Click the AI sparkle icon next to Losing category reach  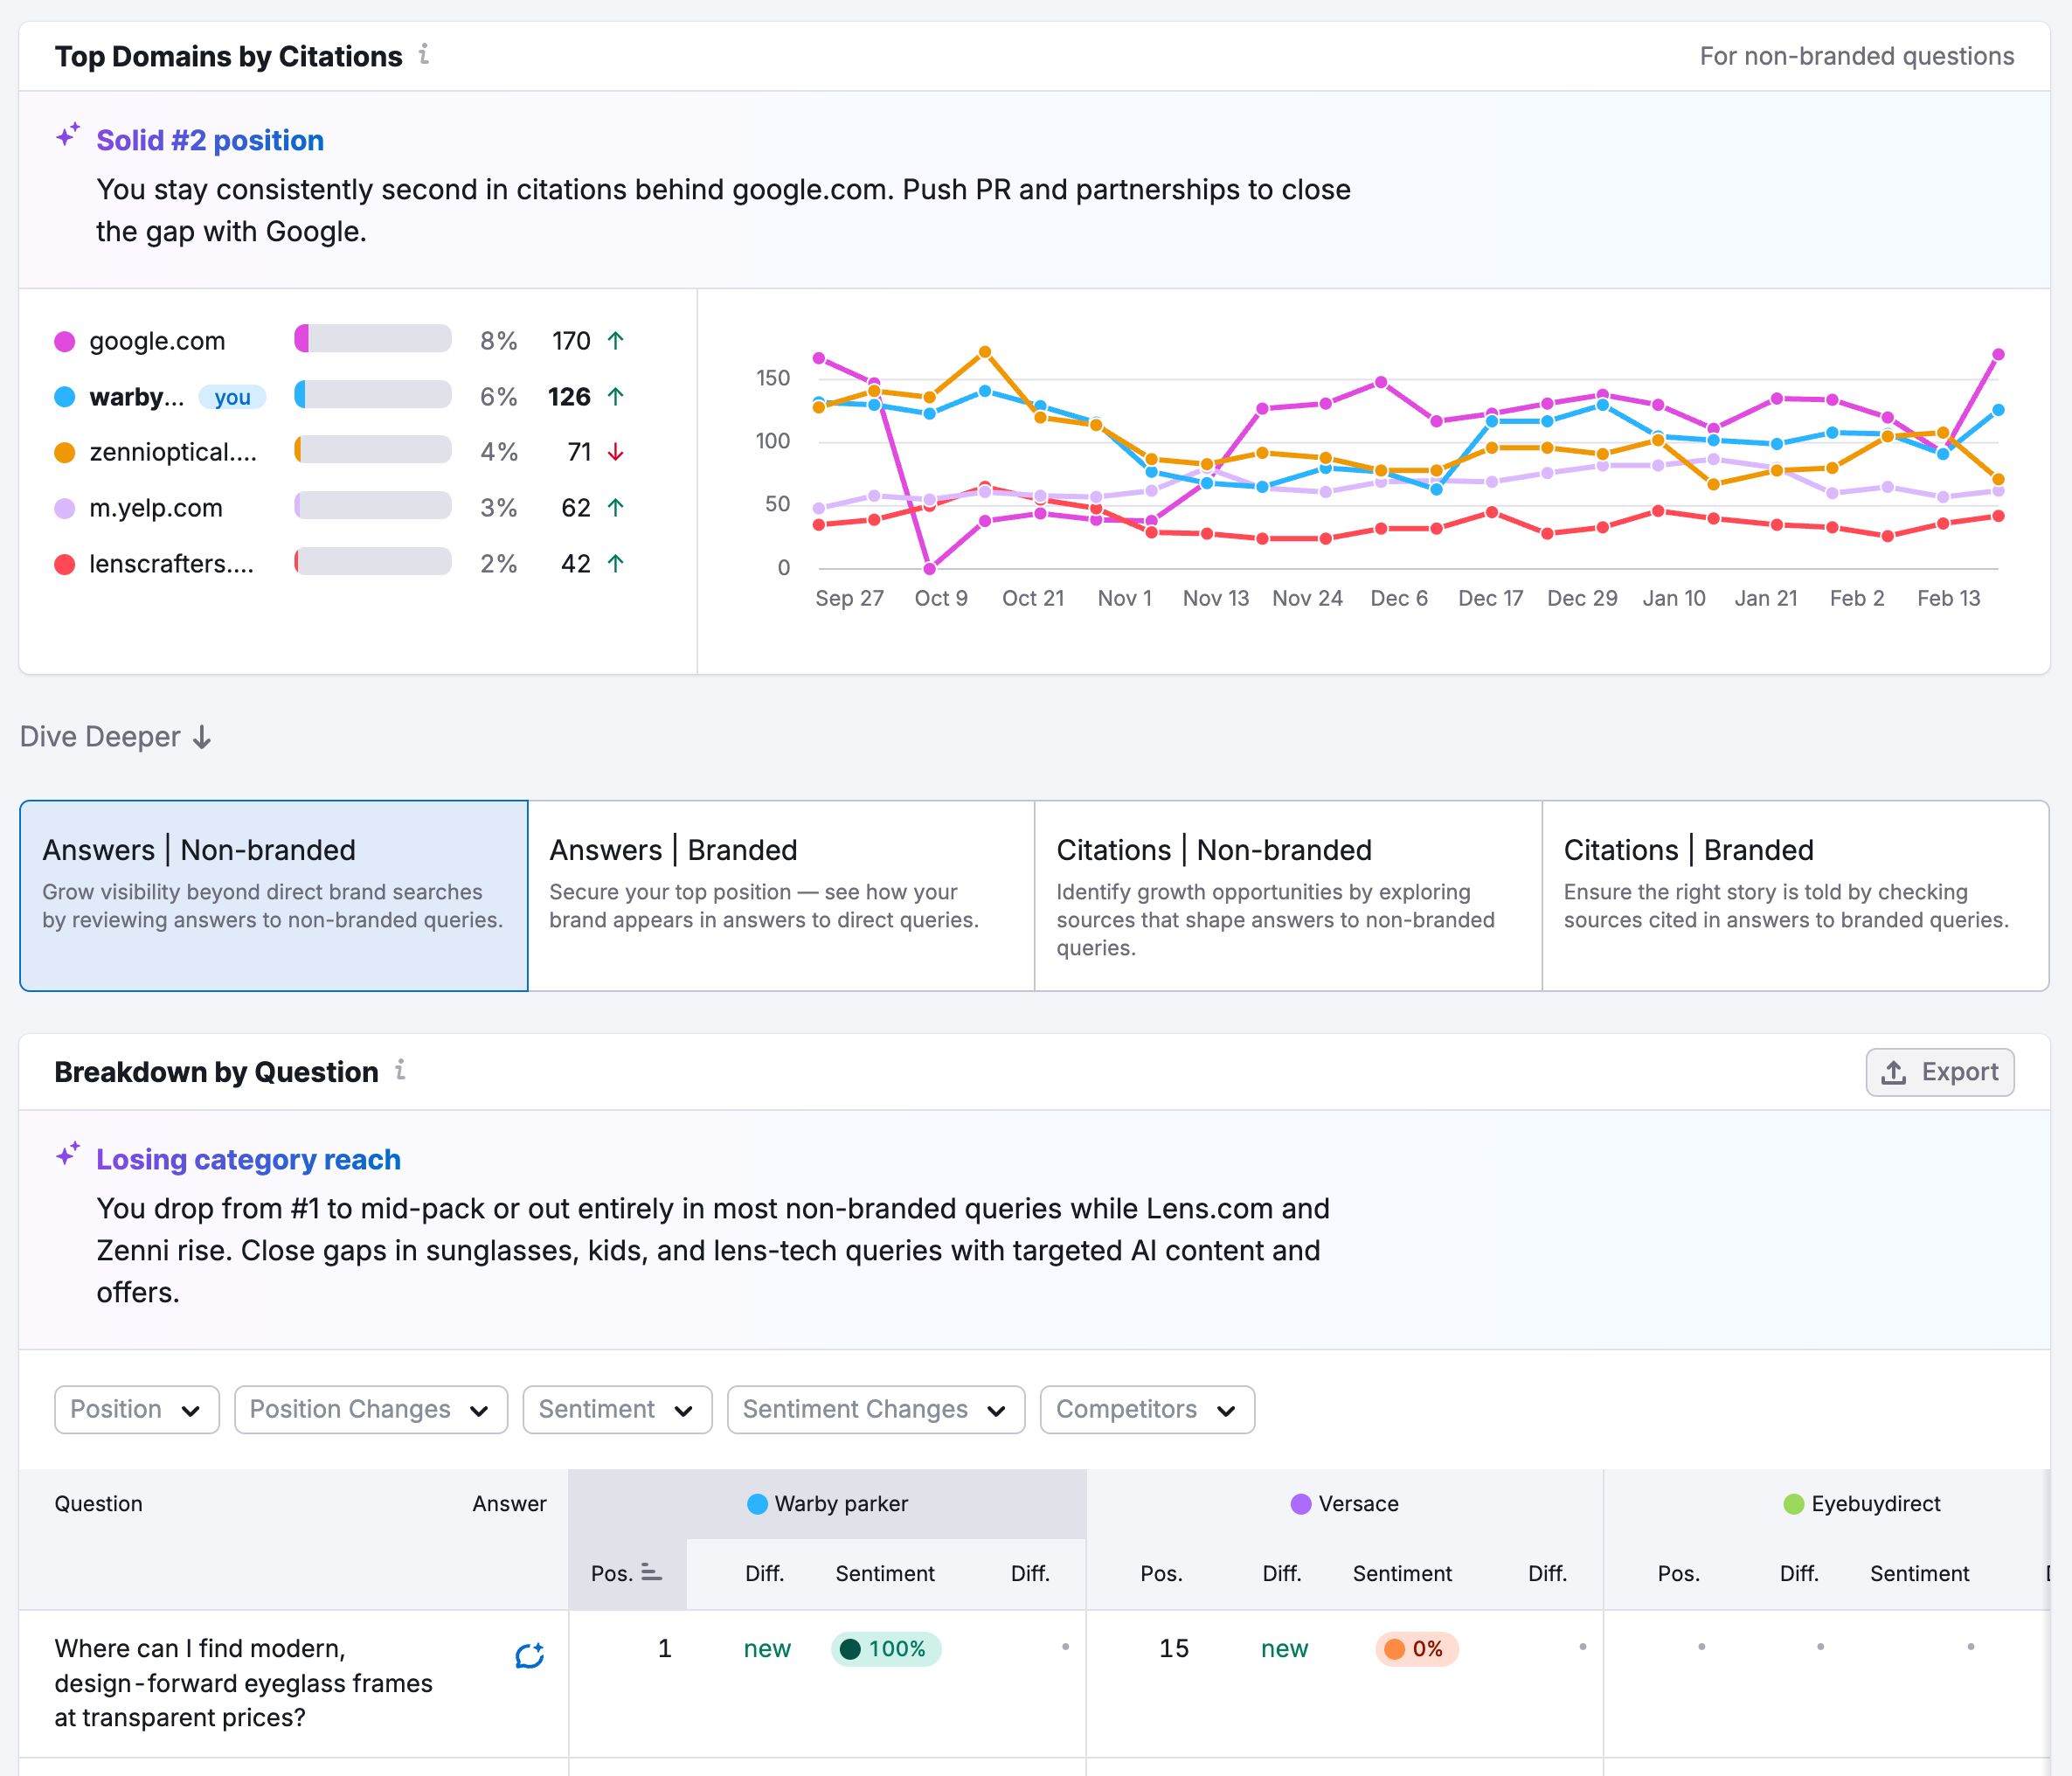coord(68,1153)
